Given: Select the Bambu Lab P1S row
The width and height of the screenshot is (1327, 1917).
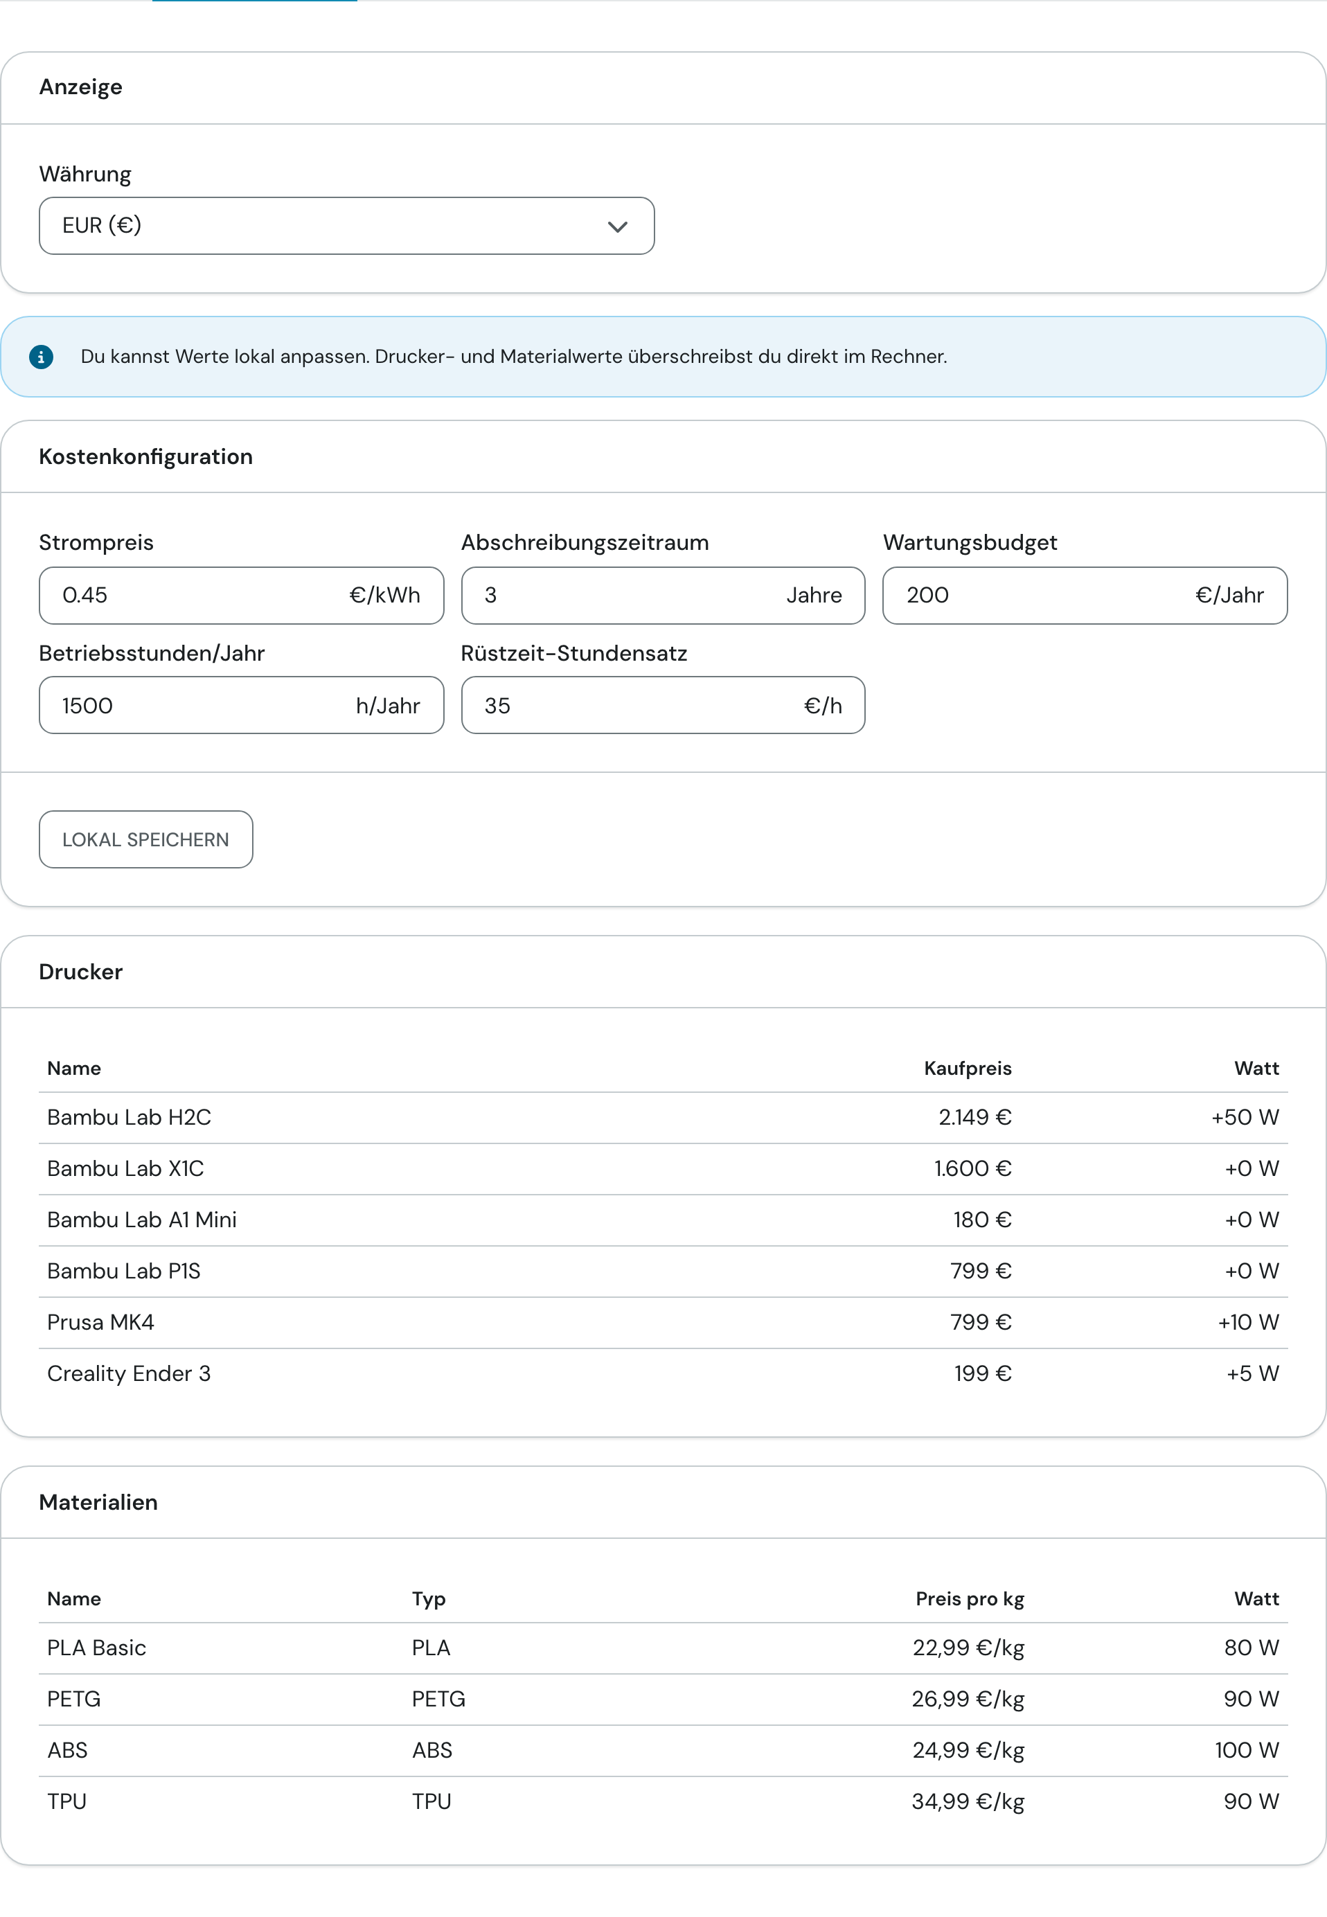Looking at the screenshot, I should pos(663,1271).
